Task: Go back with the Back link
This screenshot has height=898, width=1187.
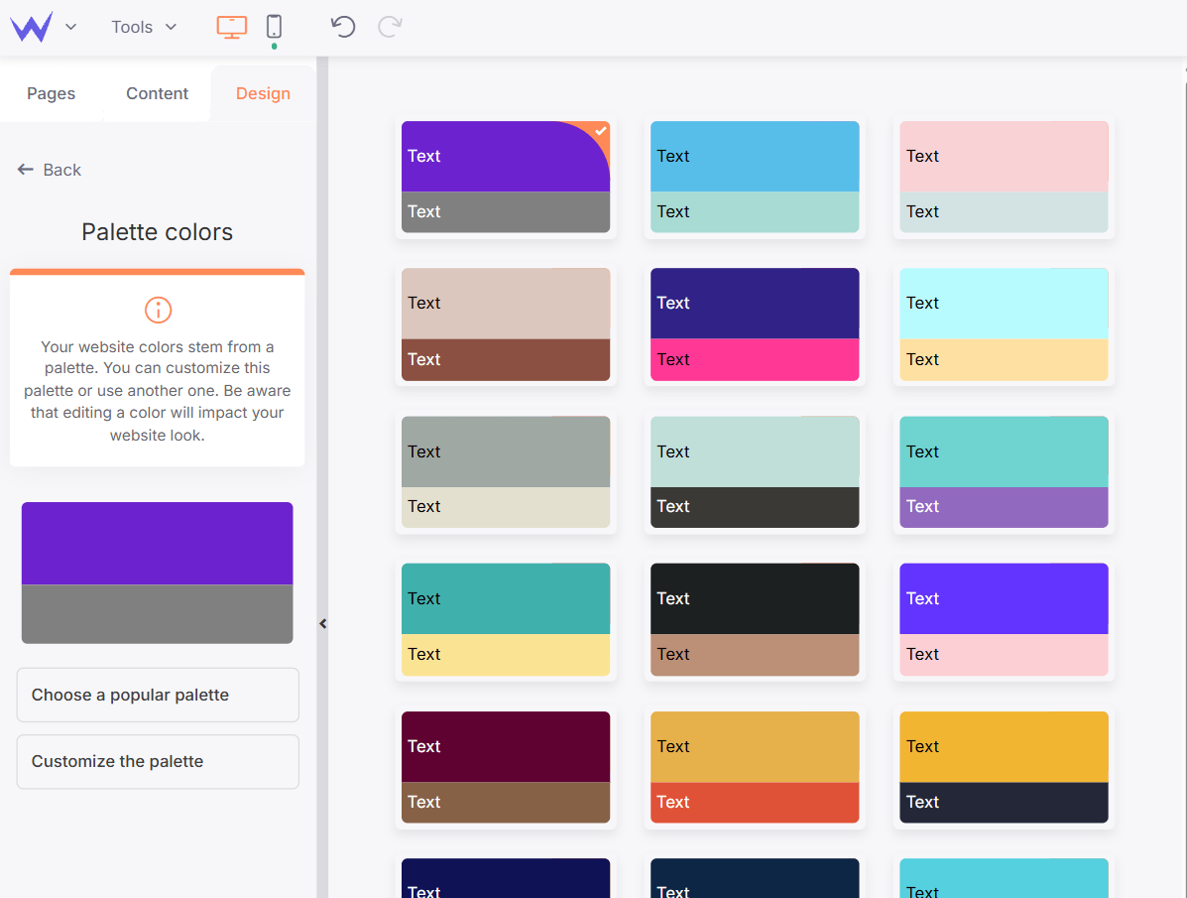Action: click(50, 170)
